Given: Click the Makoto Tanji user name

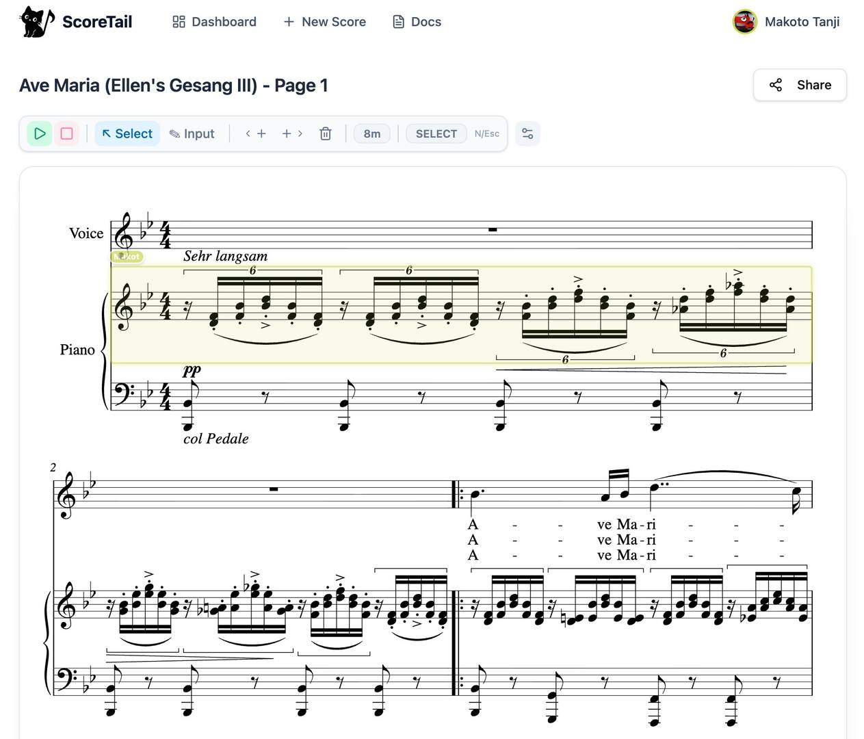Looking at the screenshot, I should 802,22.
